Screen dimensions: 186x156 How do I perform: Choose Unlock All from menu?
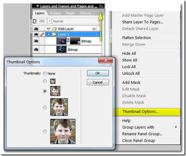131,74
